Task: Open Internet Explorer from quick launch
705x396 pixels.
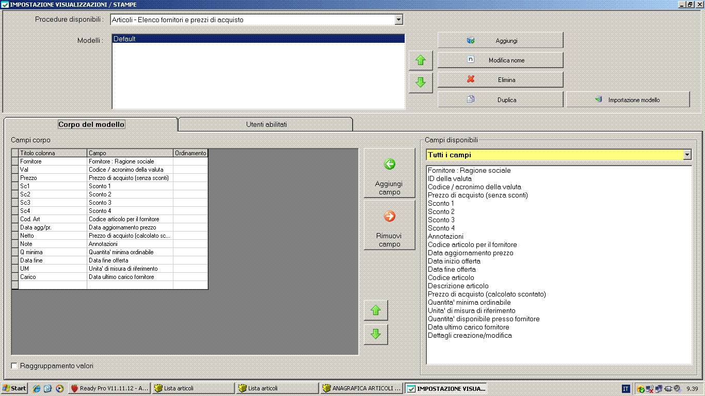Action: (x=37, y=388)
